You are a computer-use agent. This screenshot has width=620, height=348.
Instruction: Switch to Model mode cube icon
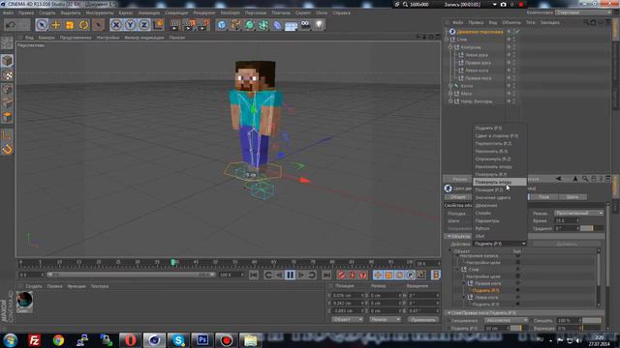(x=7, y=61)
